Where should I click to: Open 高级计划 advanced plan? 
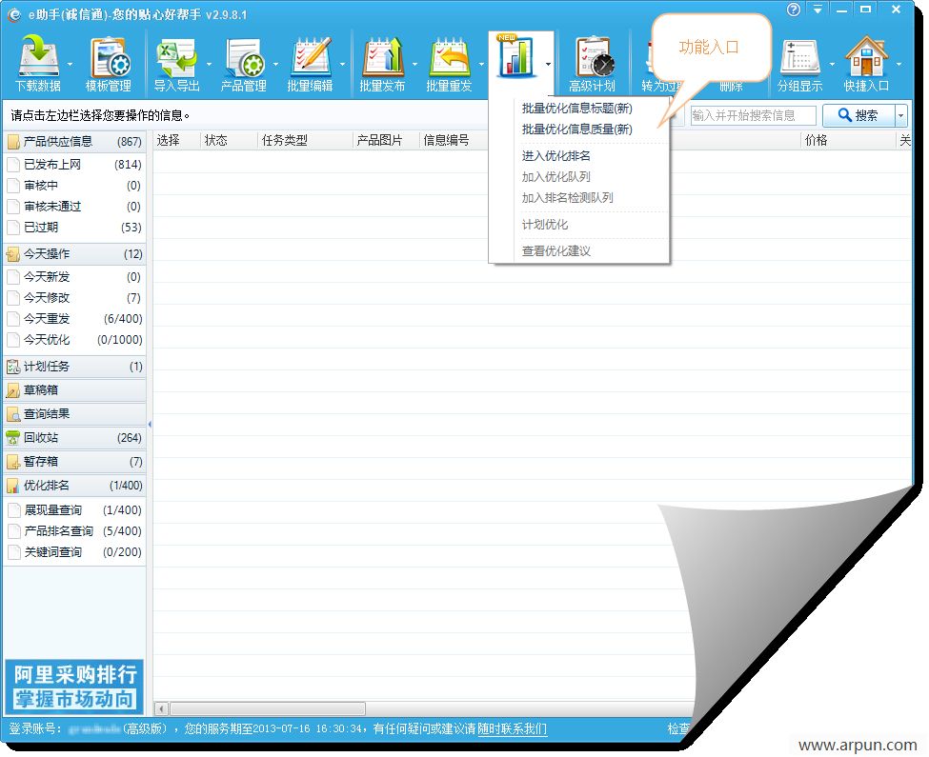click(592, 64)
